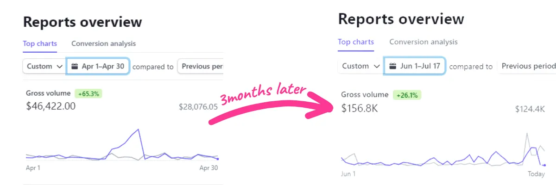Click the +65.3% growth badge
Image resolution: width=556 pixels, height=185 pixels.
point(88,93)
